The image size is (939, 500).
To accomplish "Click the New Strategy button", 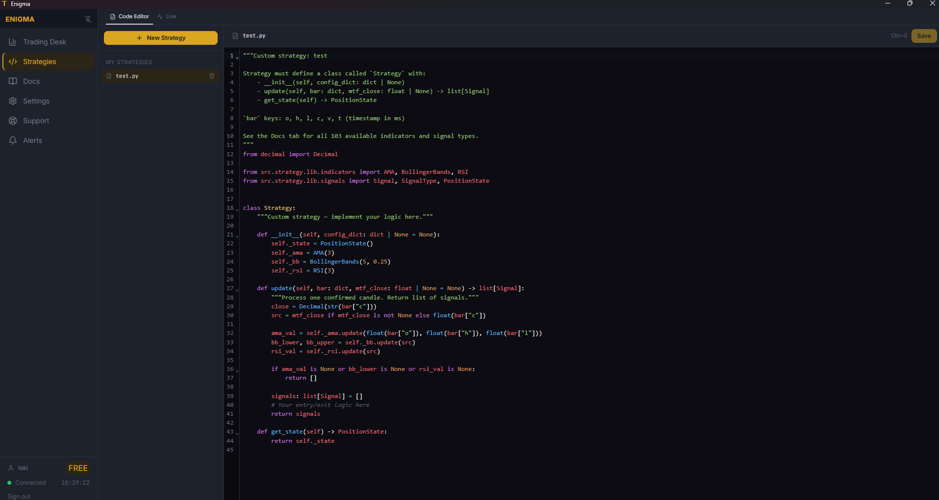I will 161,37.
